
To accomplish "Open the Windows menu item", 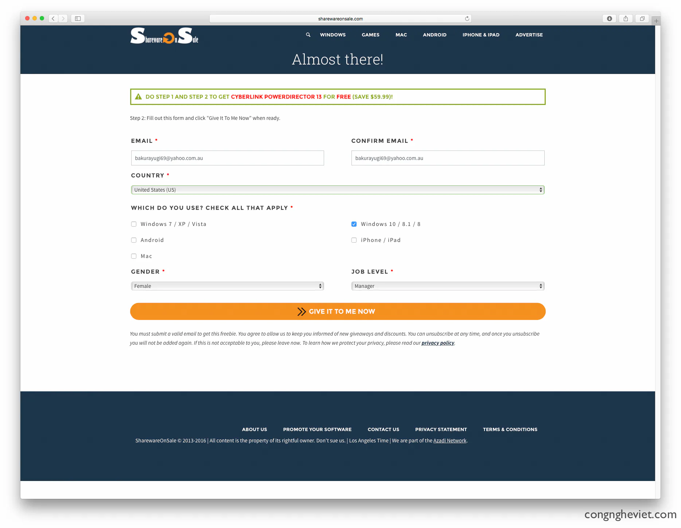I will tap(333, 35).
